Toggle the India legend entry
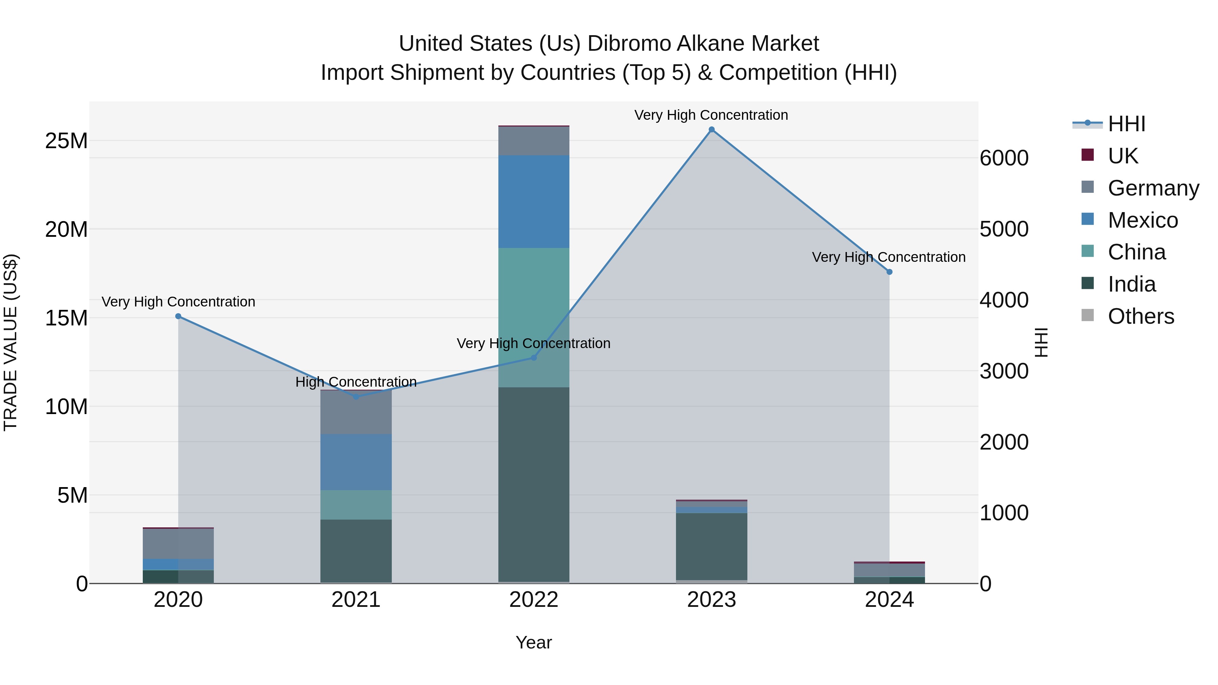 point(1118,284)
